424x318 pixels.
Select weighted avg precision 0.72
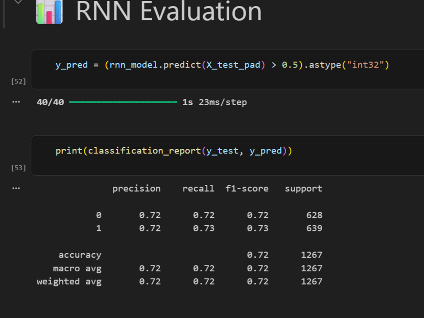[x=150, y=282]
